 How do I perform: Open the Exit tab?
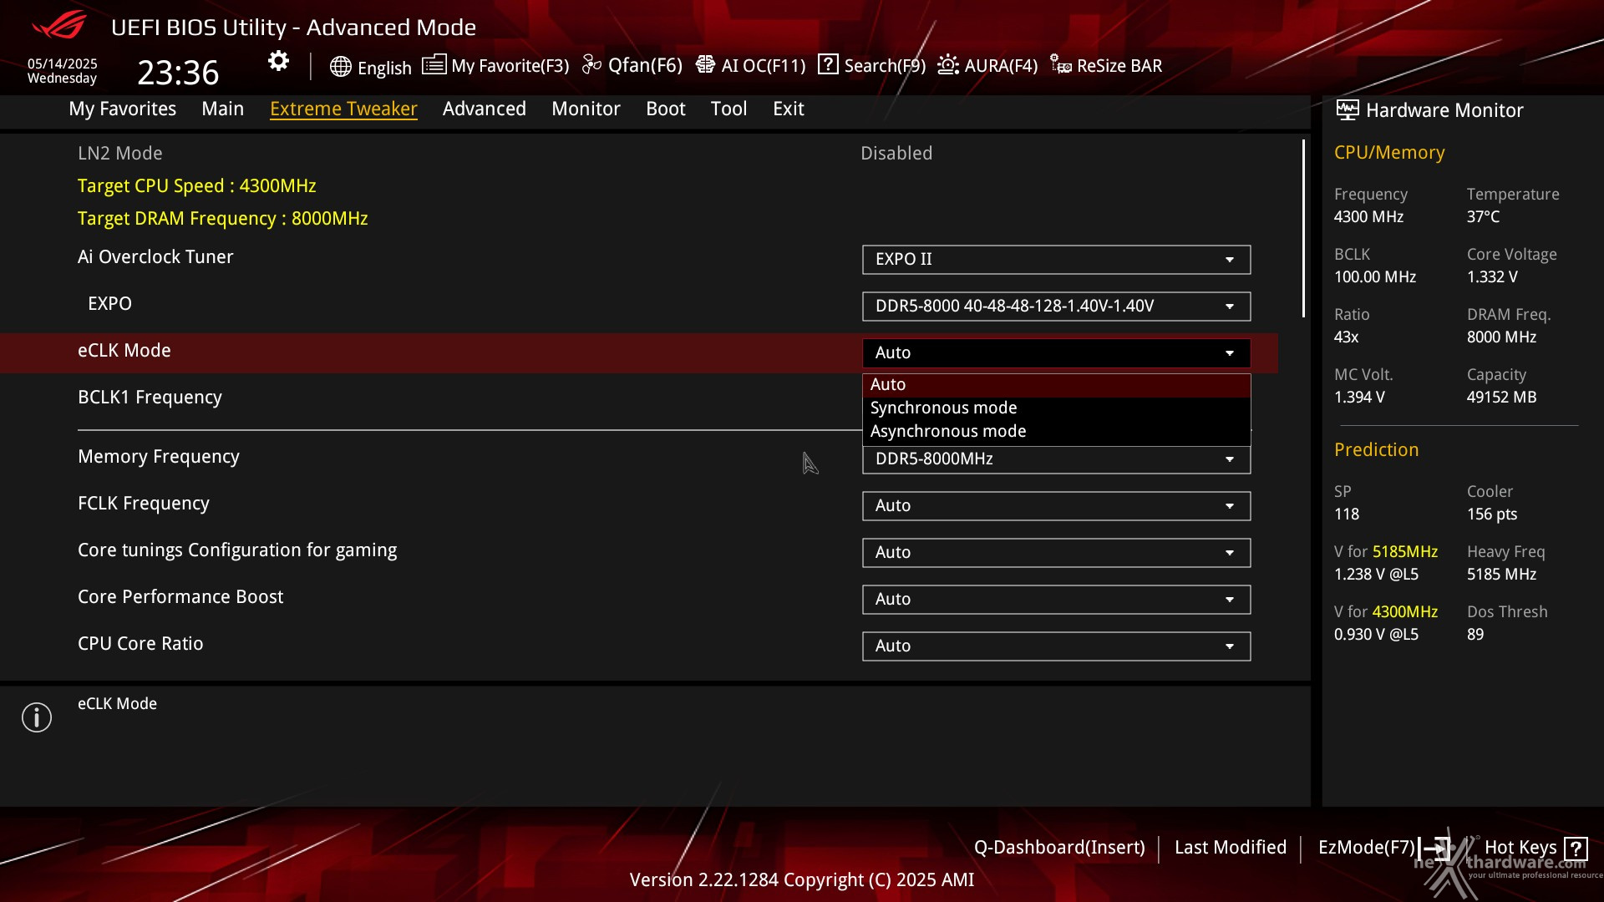click(x=789, y=109)
